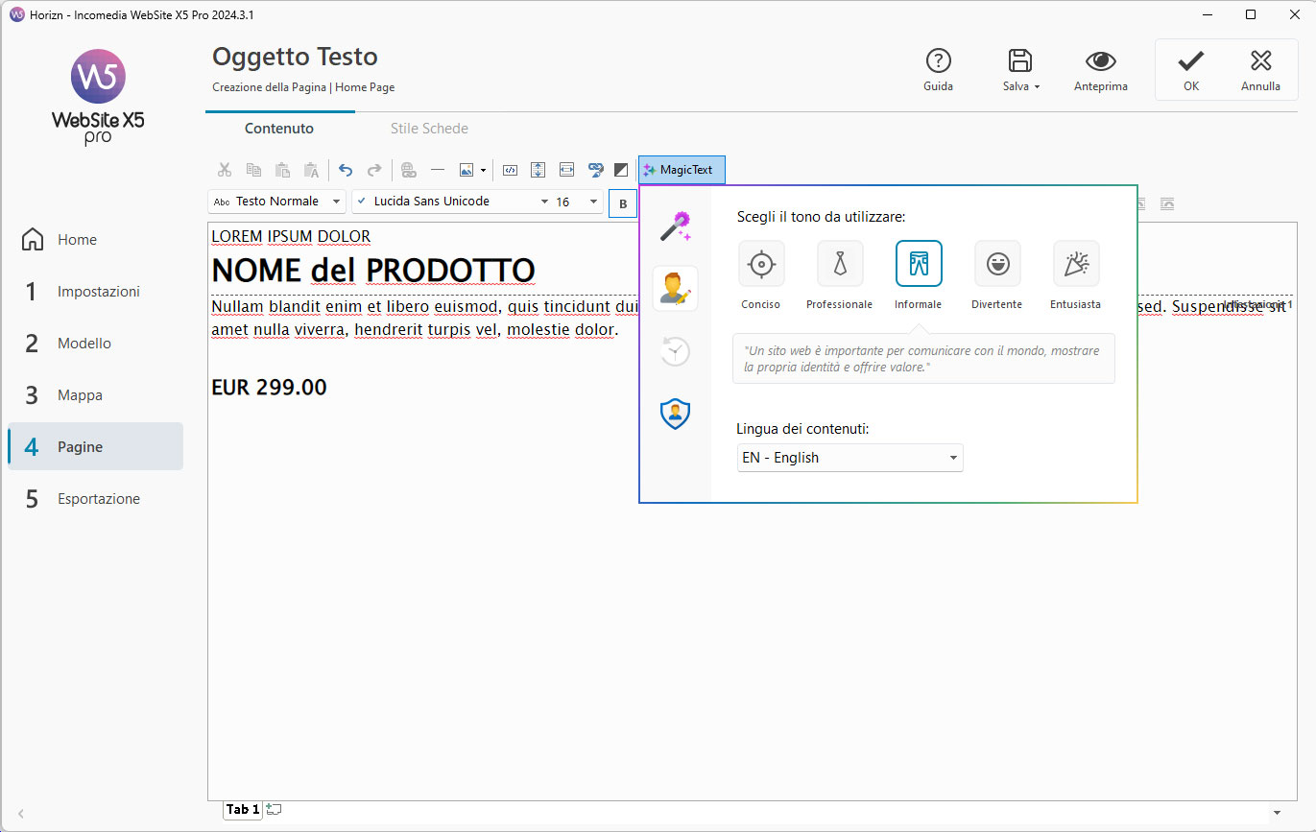Select the Conciso tone option

pyautogui.click(x=760, y=264)
